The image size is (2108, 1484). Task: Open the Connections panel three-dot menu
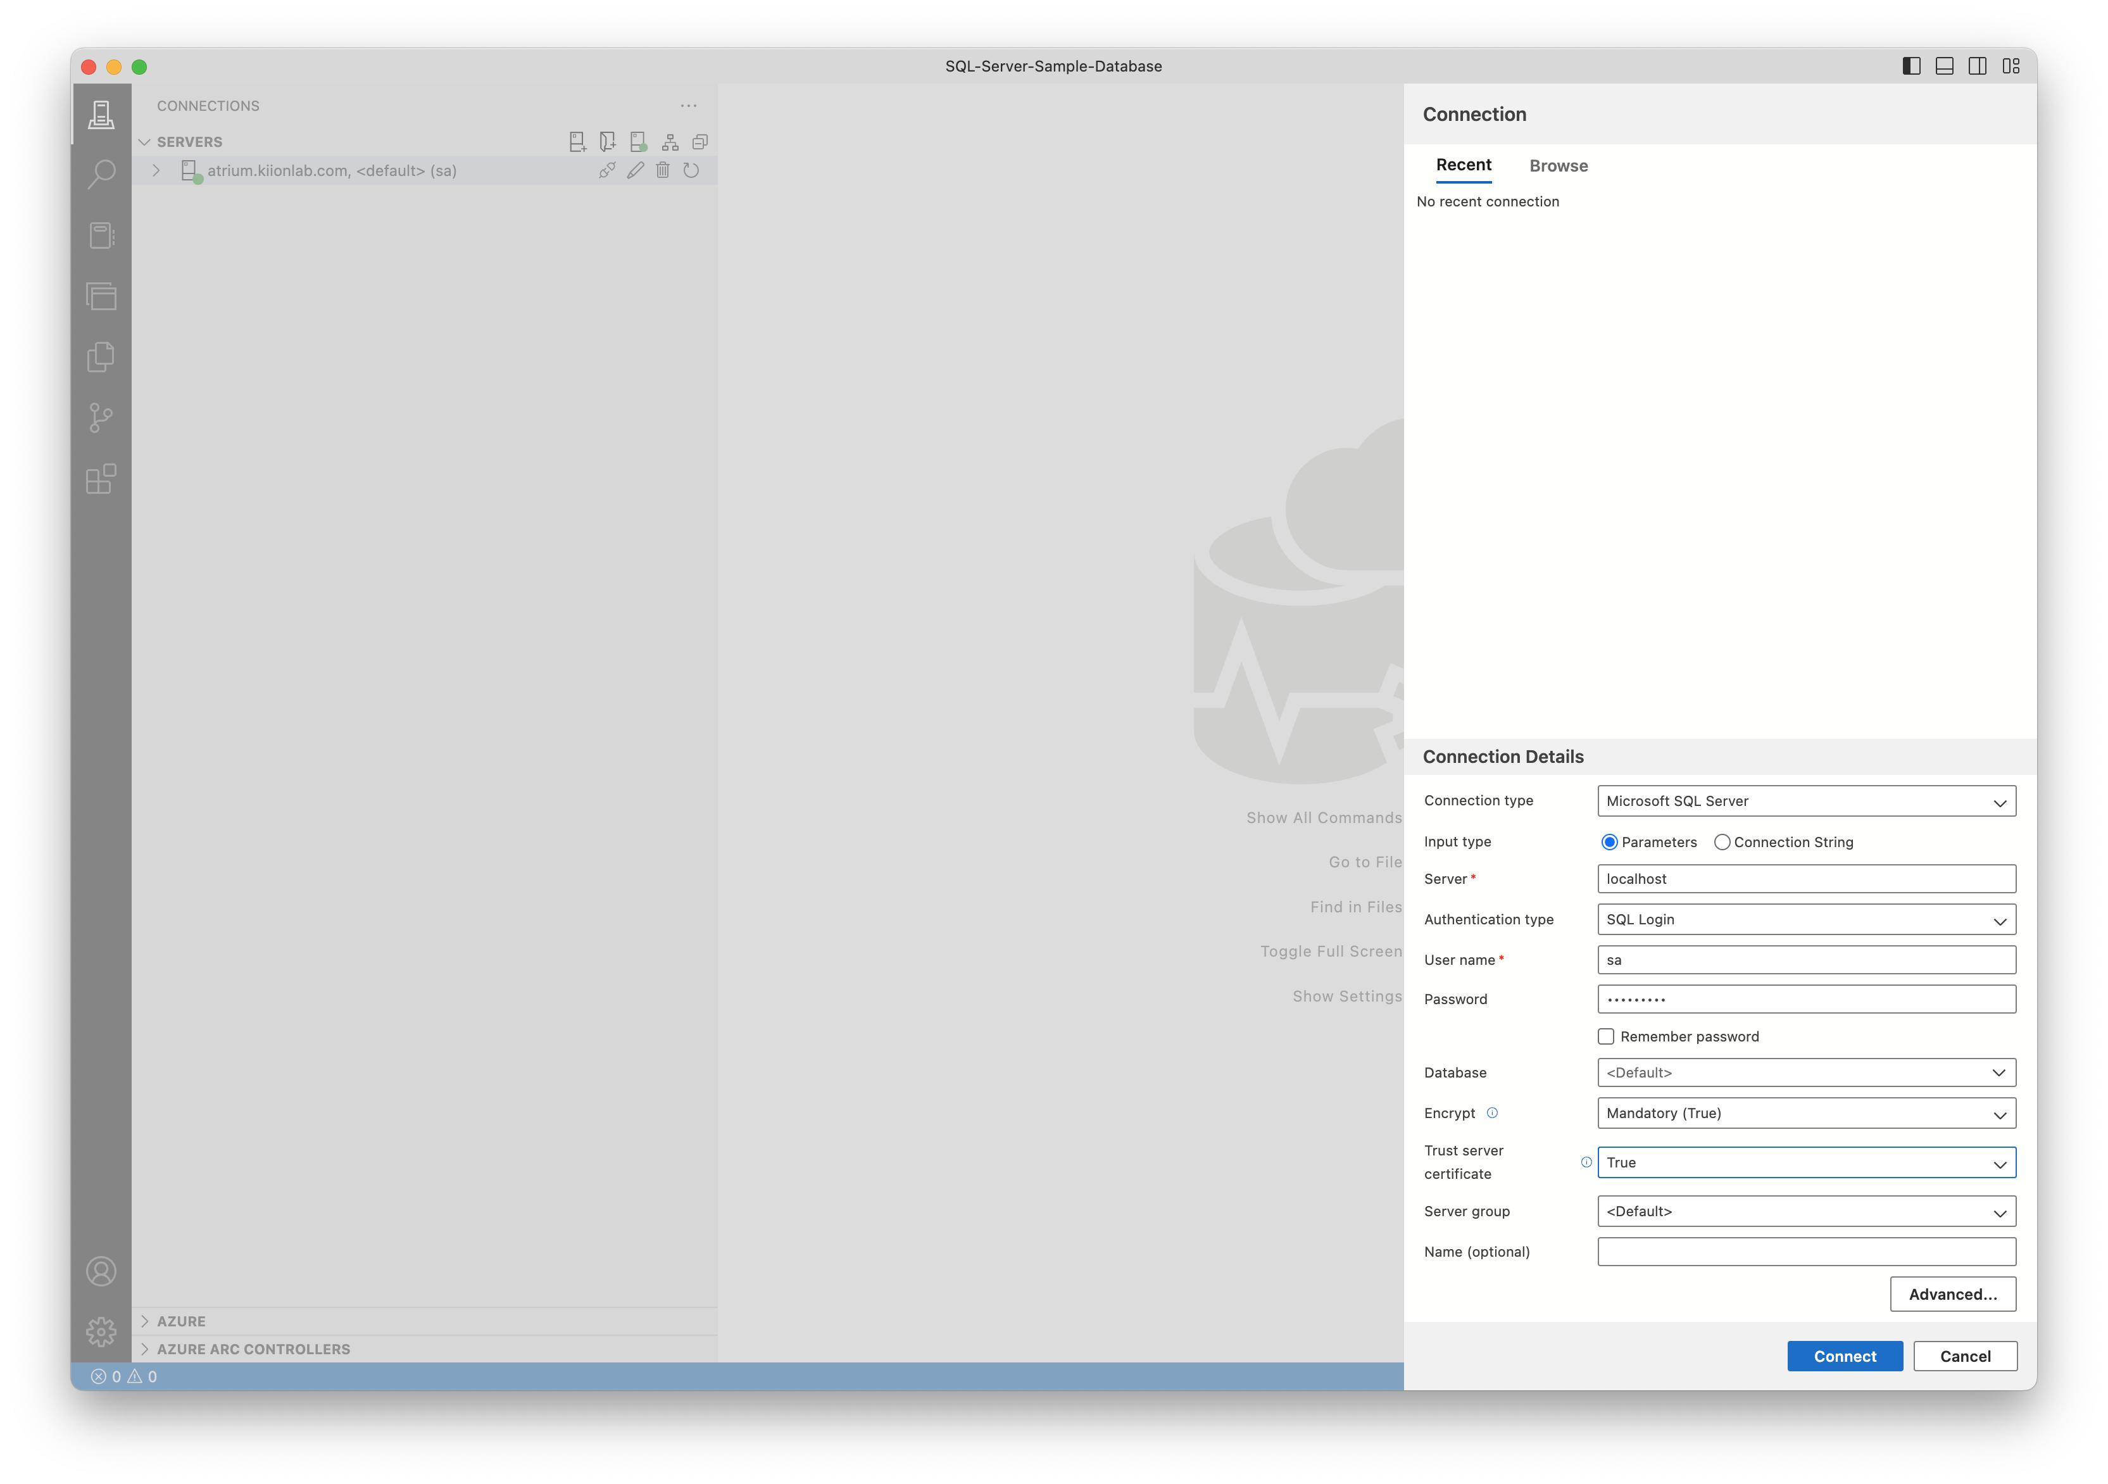689,106
